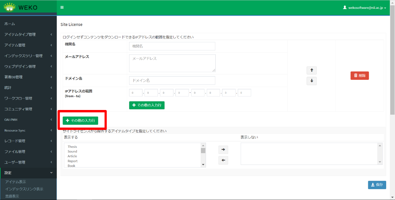
Task: Save the site license settings with 保存
Action: 377,185
